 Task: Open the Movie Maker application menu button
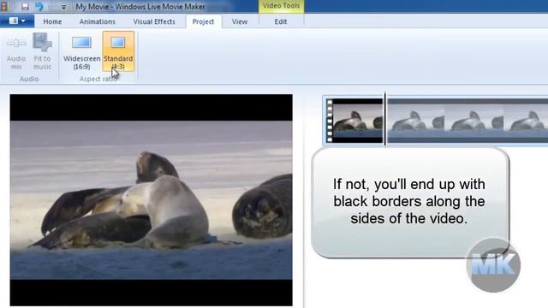click(x=17, y=21)
